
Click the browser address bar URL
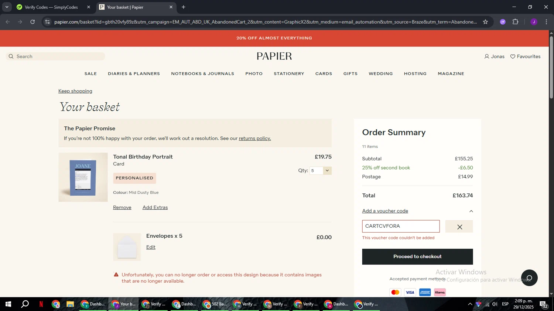point(265,22)
